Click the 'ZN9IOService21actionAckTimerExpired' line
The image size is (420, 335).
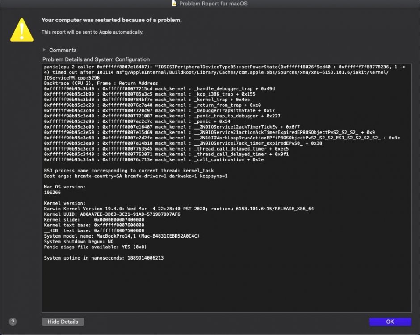pos(210,132)
